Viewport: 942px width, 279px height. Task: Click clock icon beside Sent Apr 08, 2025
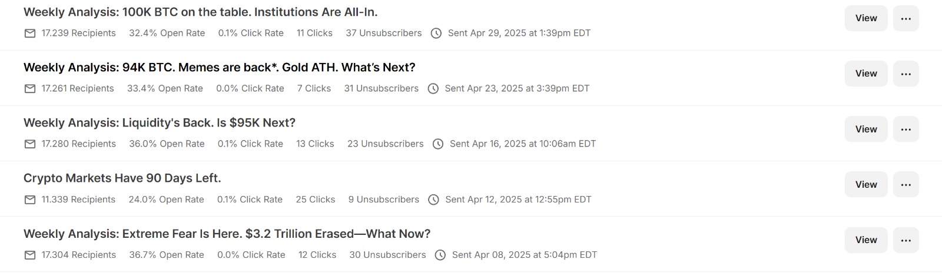[x=440, y=255]
